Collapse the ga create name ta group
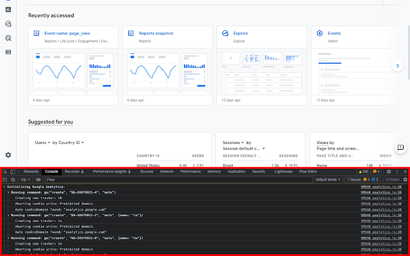Screen dimensions: 410x256 8,215
